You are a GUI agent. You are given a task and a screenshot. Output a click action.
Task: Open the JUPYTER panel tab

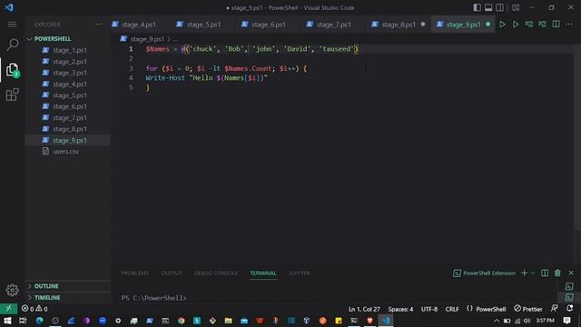299,273
